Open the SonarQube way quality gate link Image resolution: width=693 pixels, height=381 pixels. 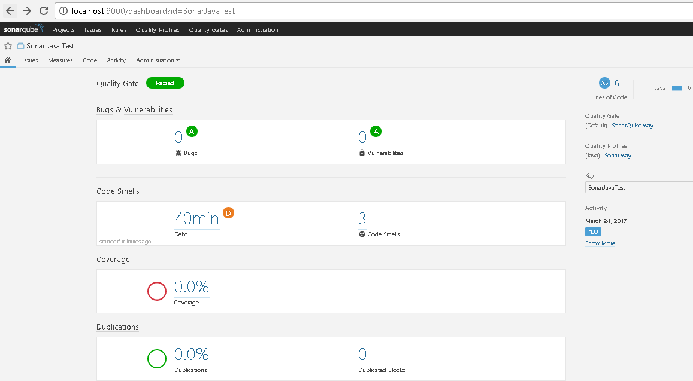(x=632, y=126)
